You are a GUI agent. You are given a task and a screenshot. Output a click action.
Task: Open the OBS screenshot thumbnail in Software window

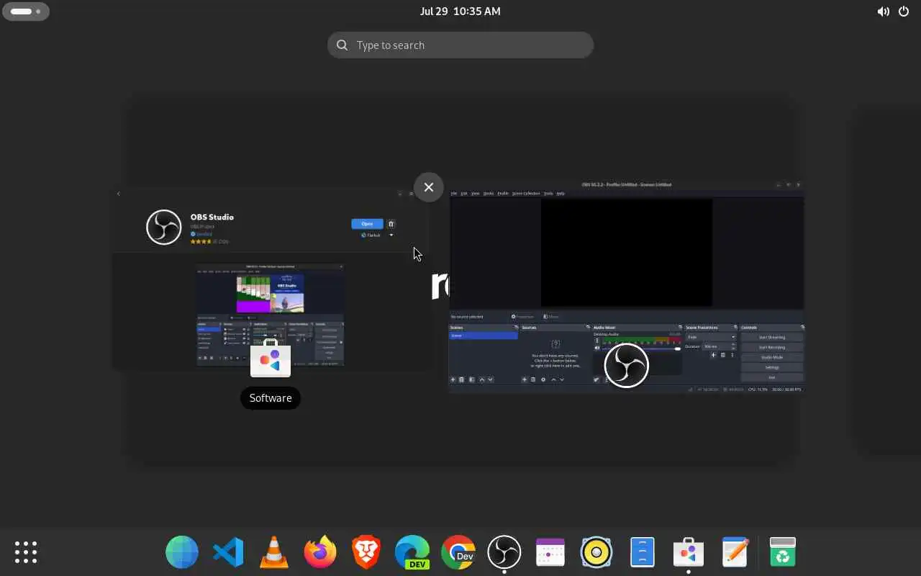(271, 315)
